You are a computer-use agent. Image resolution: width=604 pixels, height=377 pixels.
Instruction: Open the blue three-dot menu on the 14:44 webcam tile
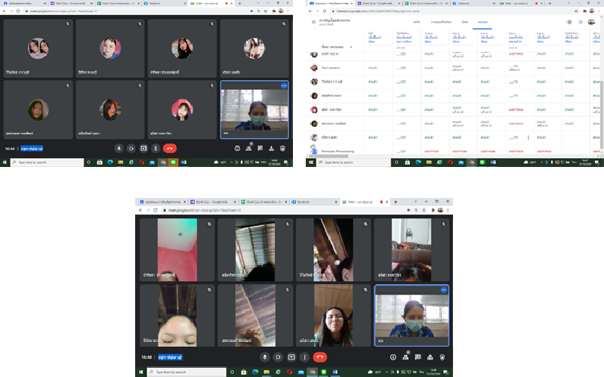pos(284,86)
